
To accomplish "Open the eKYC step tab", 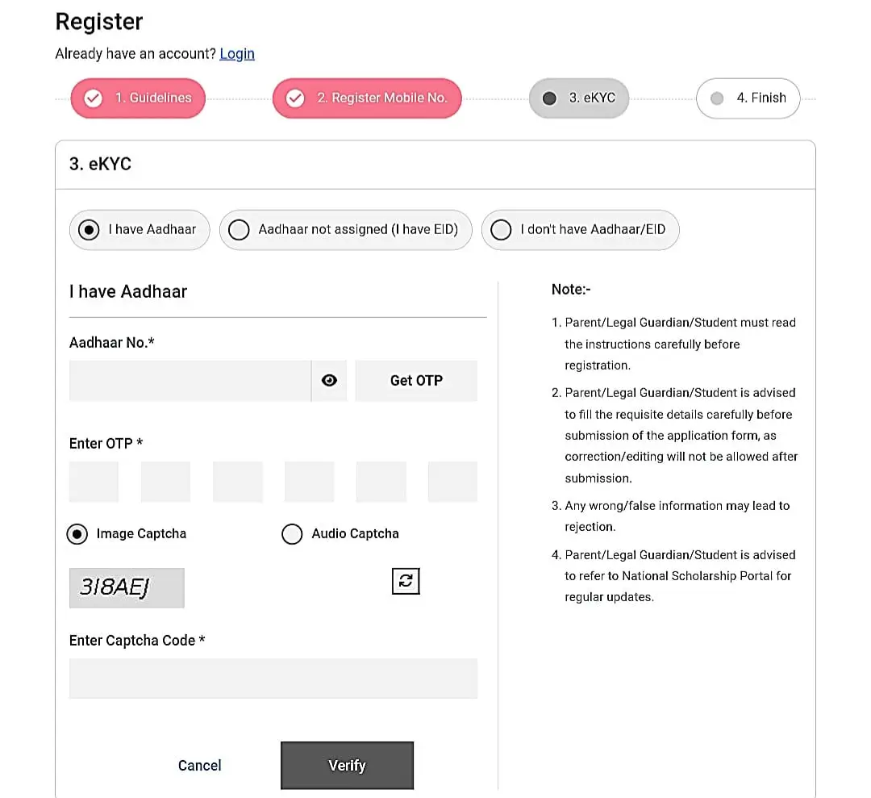I will [579, 98].
